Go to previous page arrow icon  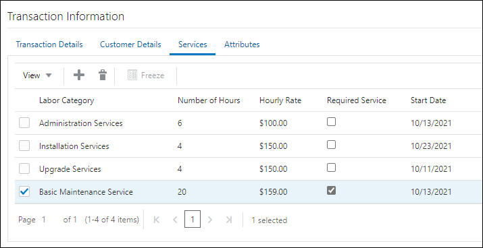click(x=175, y=220)
